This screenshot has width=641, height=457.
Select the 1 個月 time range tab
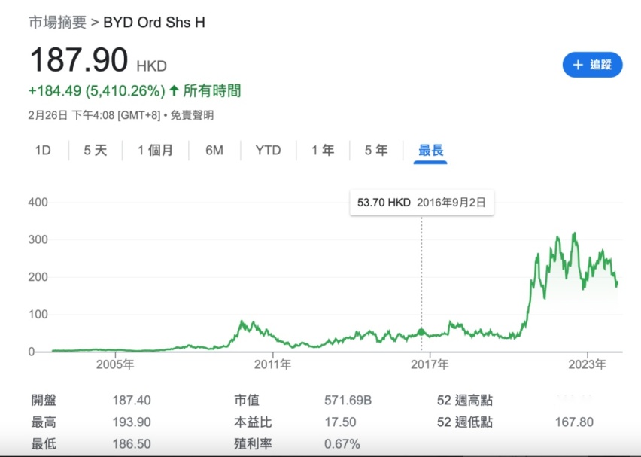click(x=155, y=150)
